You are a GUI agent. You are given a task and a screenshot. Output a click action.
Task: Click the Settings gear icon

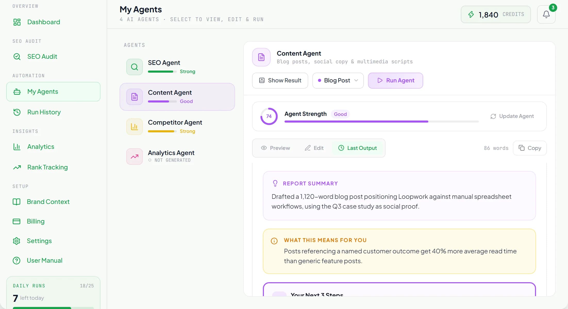(x=16, y=241)
